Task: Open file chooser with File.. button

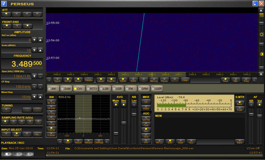Action: pos(37,134)
